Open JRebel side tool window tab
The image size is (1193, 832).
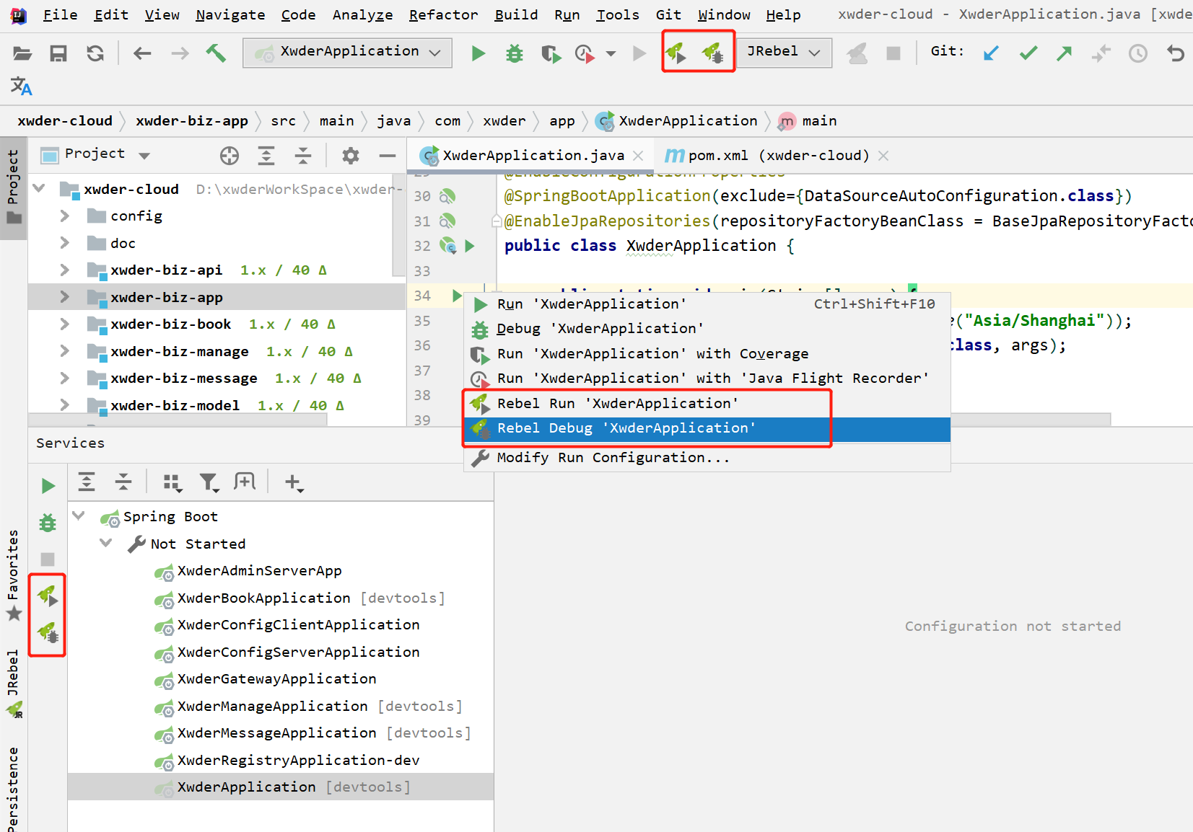pos(13,683)
